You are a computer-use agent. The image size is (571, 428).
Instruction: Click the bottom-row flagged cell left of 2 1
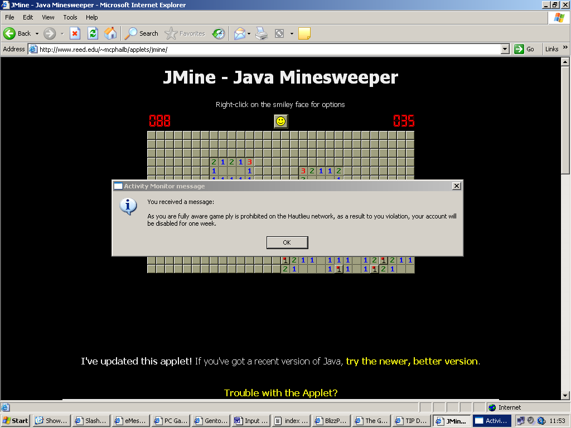[374, 269]
